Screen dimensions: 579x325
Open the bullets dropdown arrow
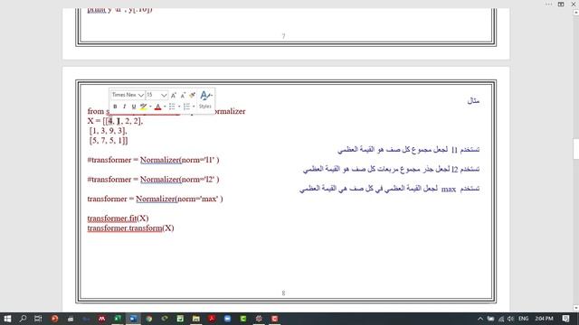tap(179, 107)
